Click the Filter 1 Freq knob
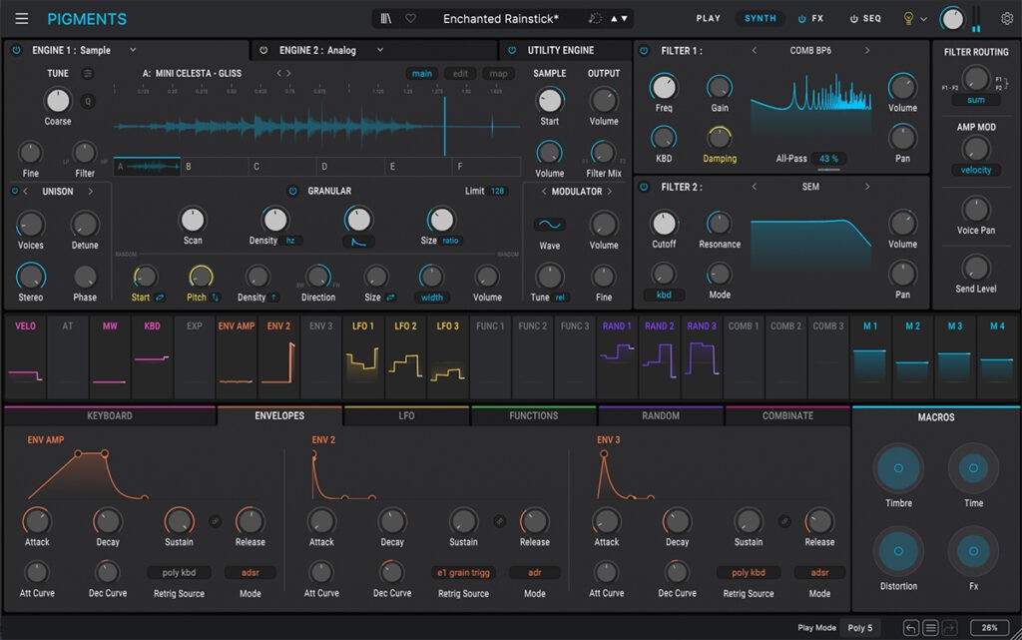This screenshot has width=1022, height=640. (x=664, y=87)
